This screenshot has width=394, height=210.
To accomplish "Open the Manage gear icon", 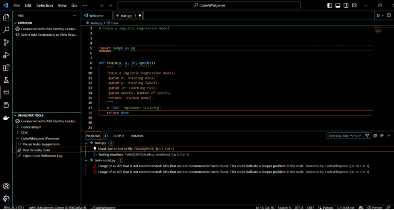I will pyautogui.click(x=6, y=199).
